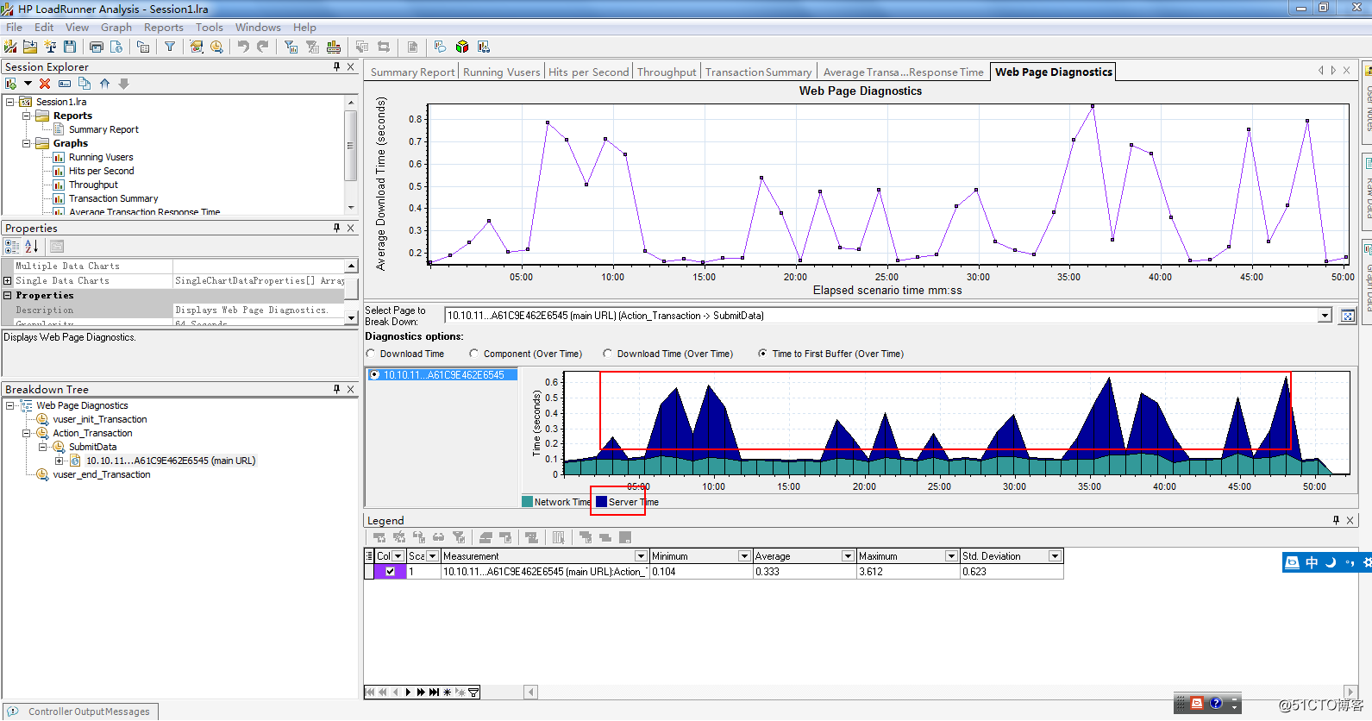
Task: Open the Std. Deviation column dropdown arrow
Action: tap(1055, 556)
